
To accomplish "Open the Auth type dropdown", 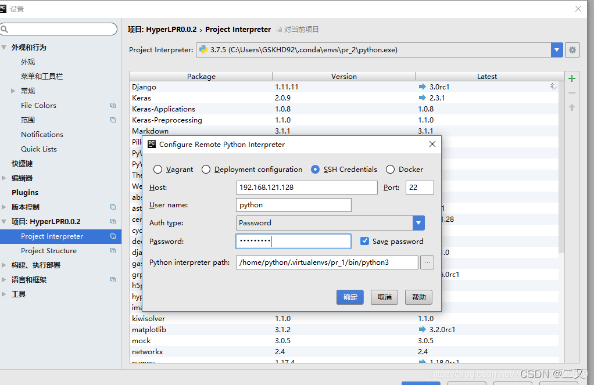I will [418, 223].
